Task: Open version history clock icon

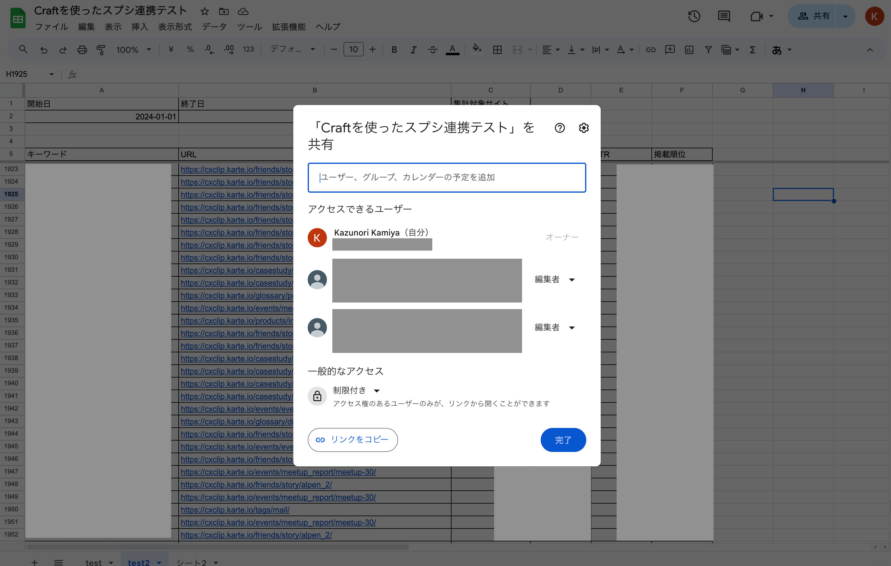Action: tap(694, 16)
